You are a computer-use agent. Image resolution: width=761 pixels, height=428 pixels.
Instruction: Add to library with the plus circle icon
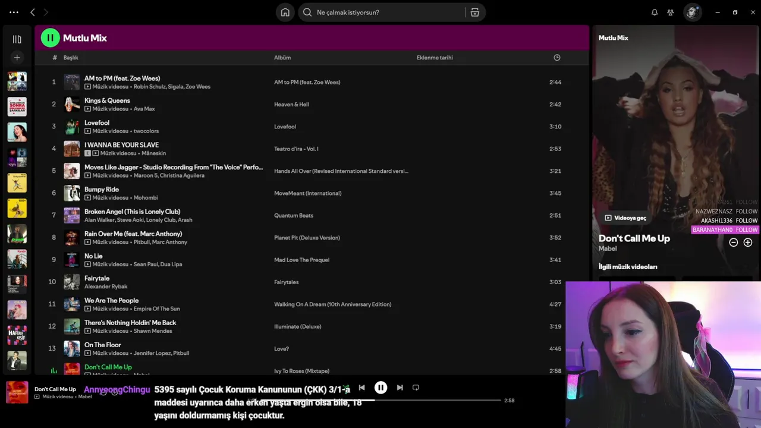click(x=748, y=243)
